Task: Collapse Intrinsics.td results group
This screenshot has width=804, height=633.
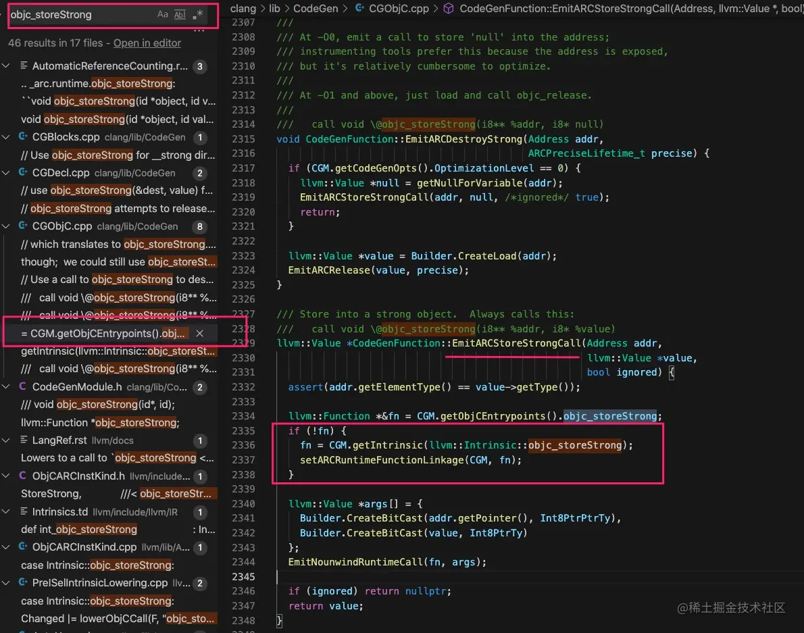Action: click(x=6, y=511)
